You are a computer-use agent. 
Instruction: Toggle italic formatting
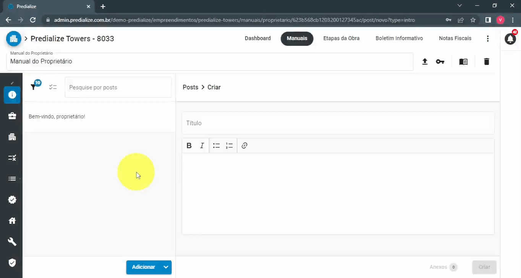[202, 145]
